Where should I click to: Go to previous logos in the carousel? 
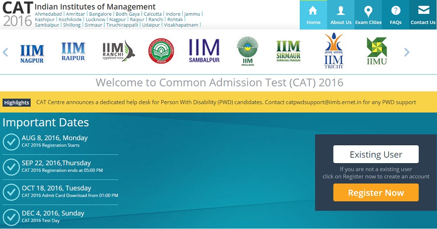(x=5, y=52)
